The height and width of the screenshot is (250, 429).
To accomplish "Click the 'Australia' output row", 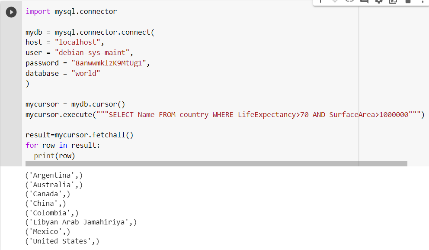I will coord(54,185).
